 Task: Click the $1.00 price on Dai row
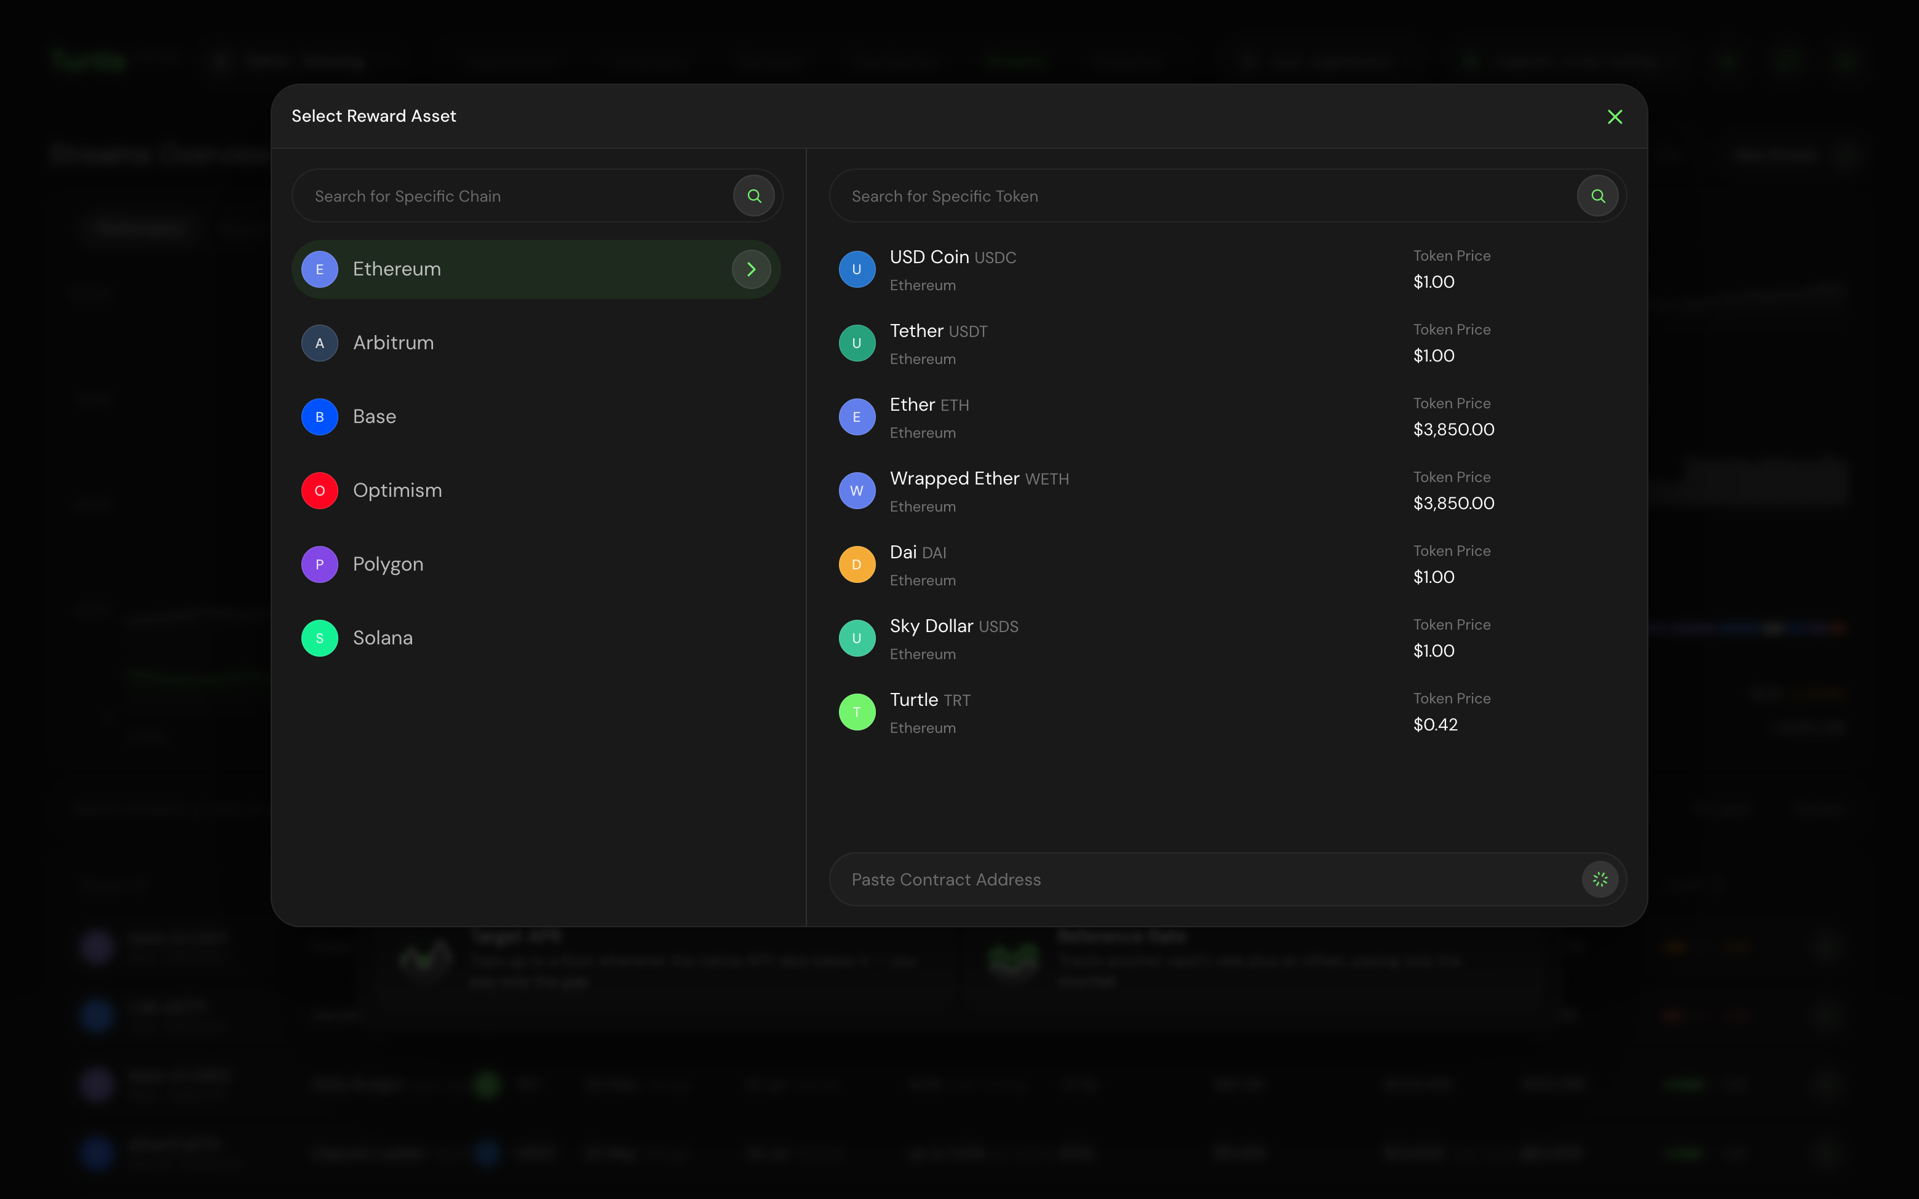tap(1434, 577)
